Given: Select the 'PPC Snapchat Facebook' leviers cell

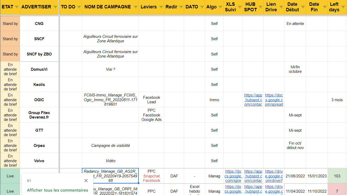Looking at the screenshot, I should (151, 176).
